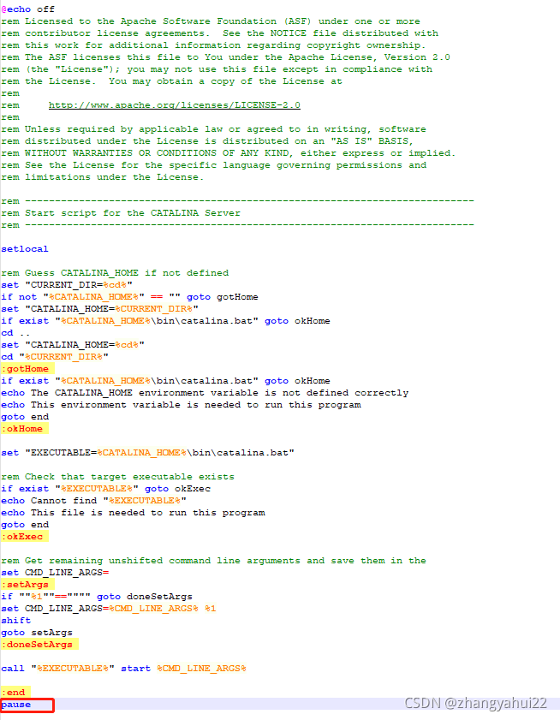
Task: Click the 'set "EXECUTABLE=...catalina.bat"' line
Action: click(147, 453)
